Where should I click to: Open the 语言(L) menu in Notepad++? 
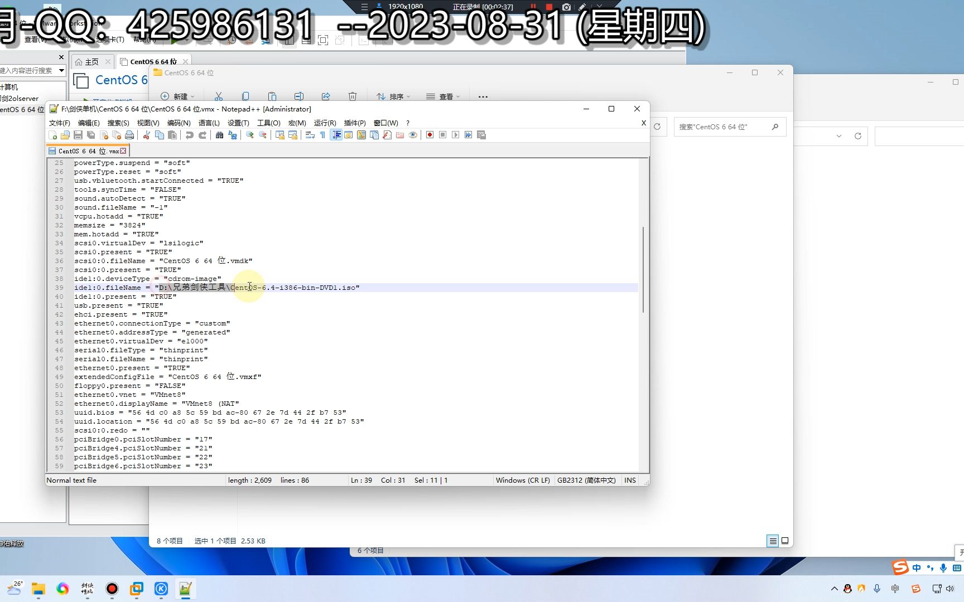pos(209,123)
